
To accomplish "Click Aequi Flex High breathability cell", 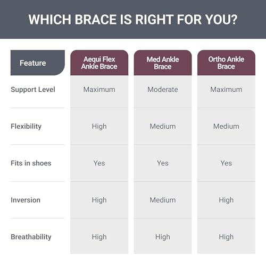I will (x=99, y=236).
